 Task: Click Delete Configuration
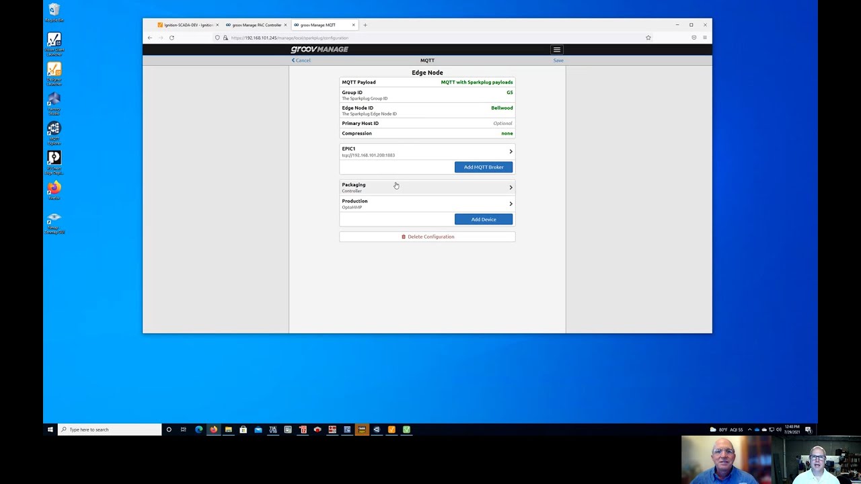tap(427, 237)
